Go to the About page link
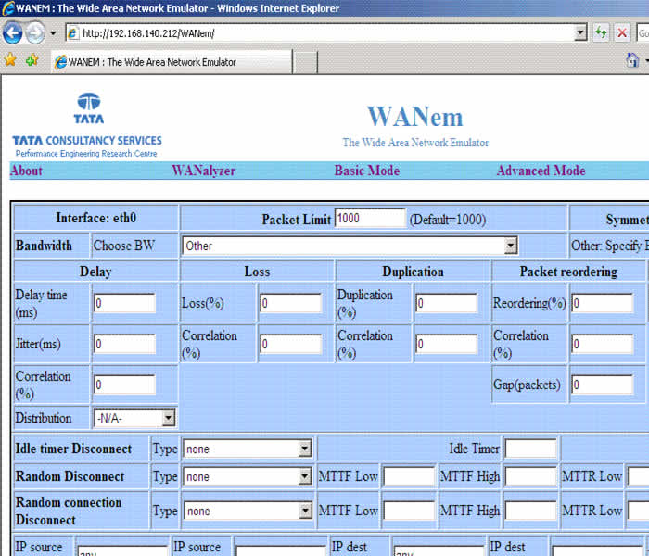Viewport: 649px width, 556px height. click(x=26, y=171)
